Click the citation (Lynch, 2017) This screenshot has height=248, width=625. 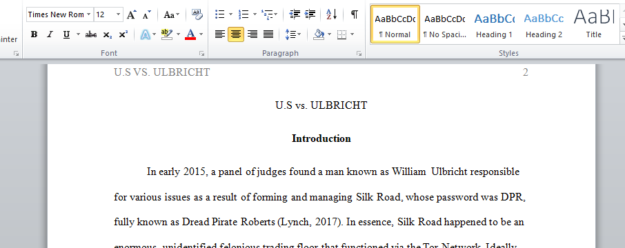click(x=310, y=222)
